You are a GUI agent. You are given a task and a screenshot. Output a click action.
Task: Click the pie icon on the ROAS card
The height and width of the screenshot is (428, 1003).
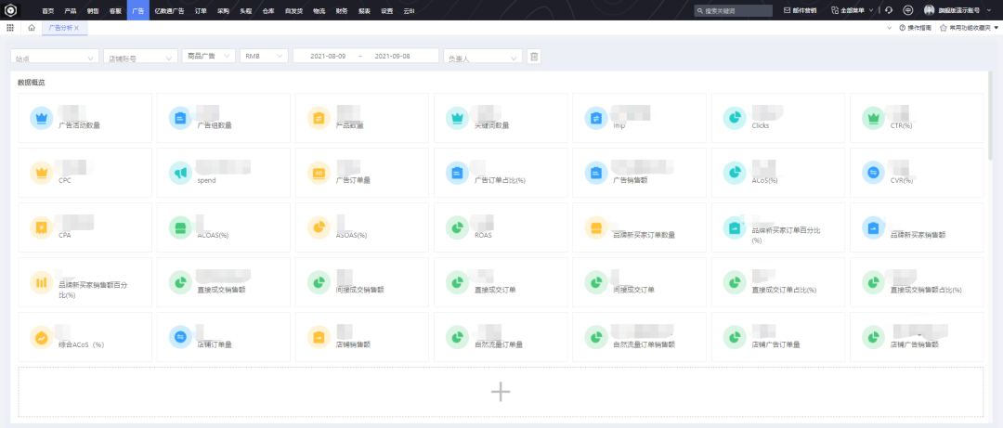456,227
